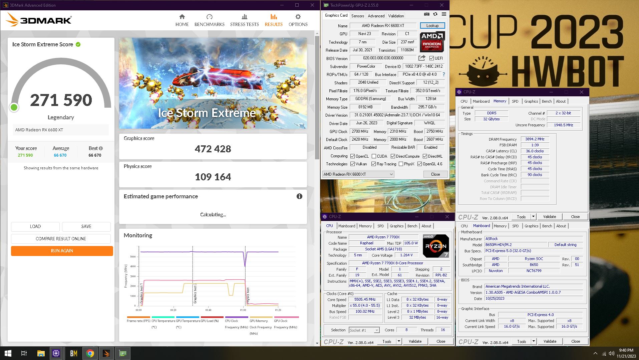Toggle the Vulkan checkbox
639x360 pixels.
coord(352,164)
